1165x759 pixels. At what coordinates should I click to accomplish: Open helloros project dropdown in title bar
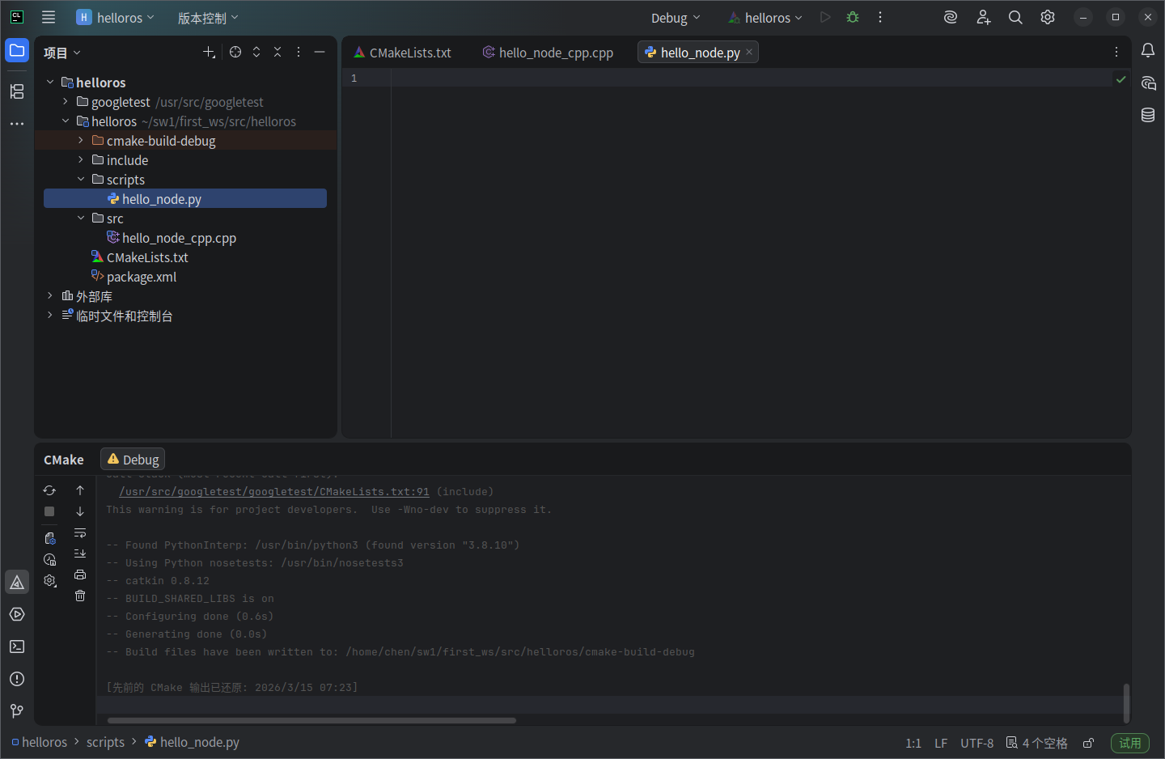pos(115,17)
